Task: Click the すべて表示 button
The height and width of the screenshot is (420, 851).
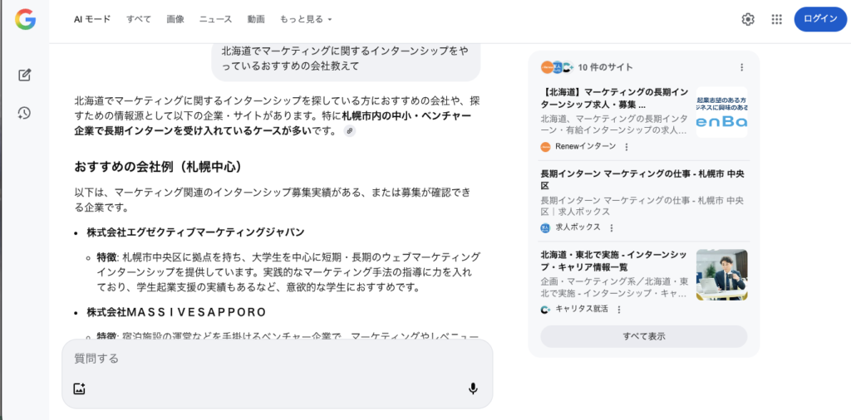Action: click(x=643, y=336)
